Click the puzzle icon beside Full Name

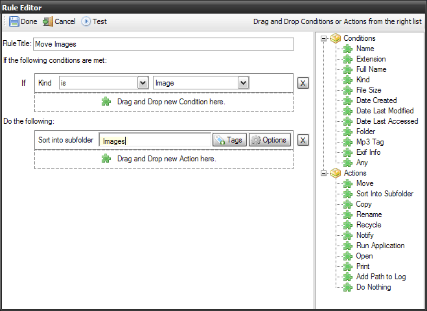click(x=348, y=69)
